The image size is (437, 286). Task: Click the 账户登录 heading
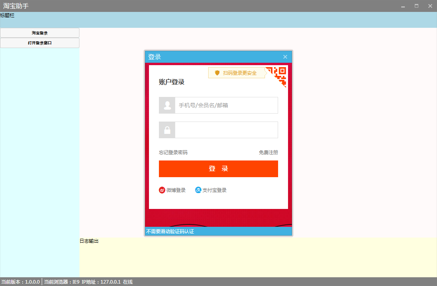[172, 82]
